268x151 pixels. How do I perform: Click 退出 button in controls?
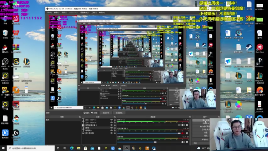(x=206, y=136)
